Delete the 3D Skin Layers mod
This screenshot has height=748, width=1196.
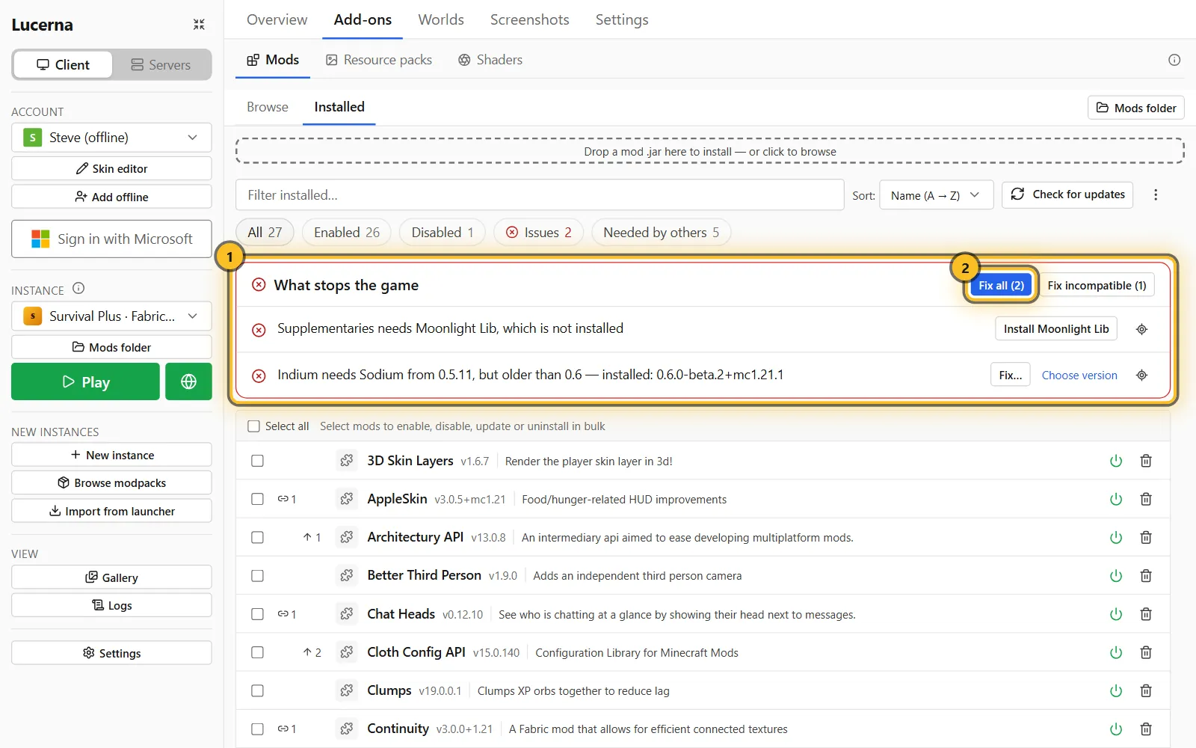1146,461
